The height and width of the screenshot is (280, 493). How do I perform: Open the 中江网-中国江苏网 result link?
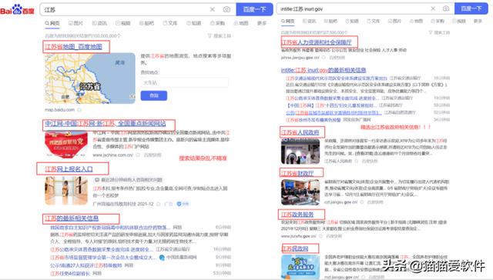[x=106, y=123]
